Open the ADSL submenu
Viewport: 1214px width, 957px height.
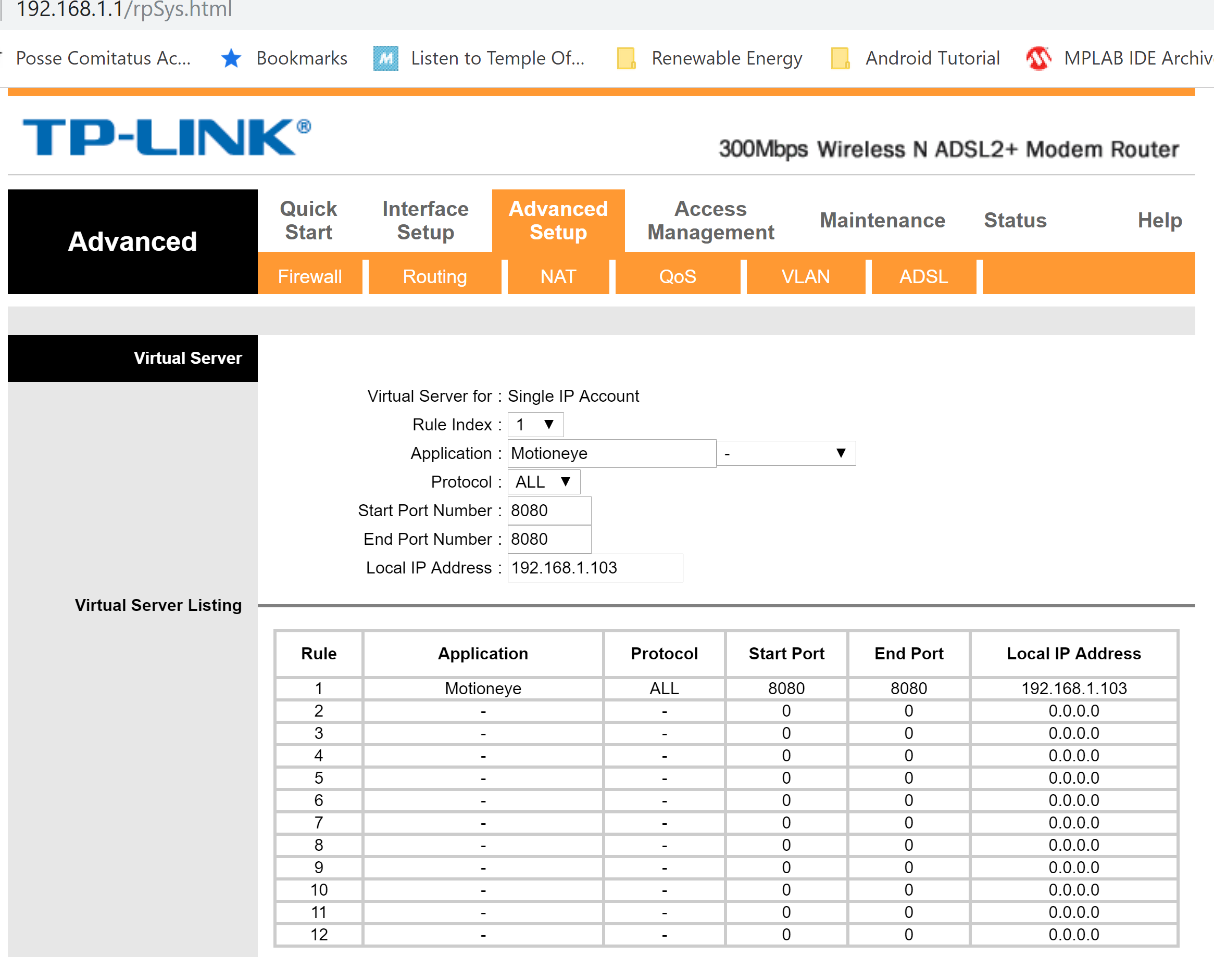point(923,276)
